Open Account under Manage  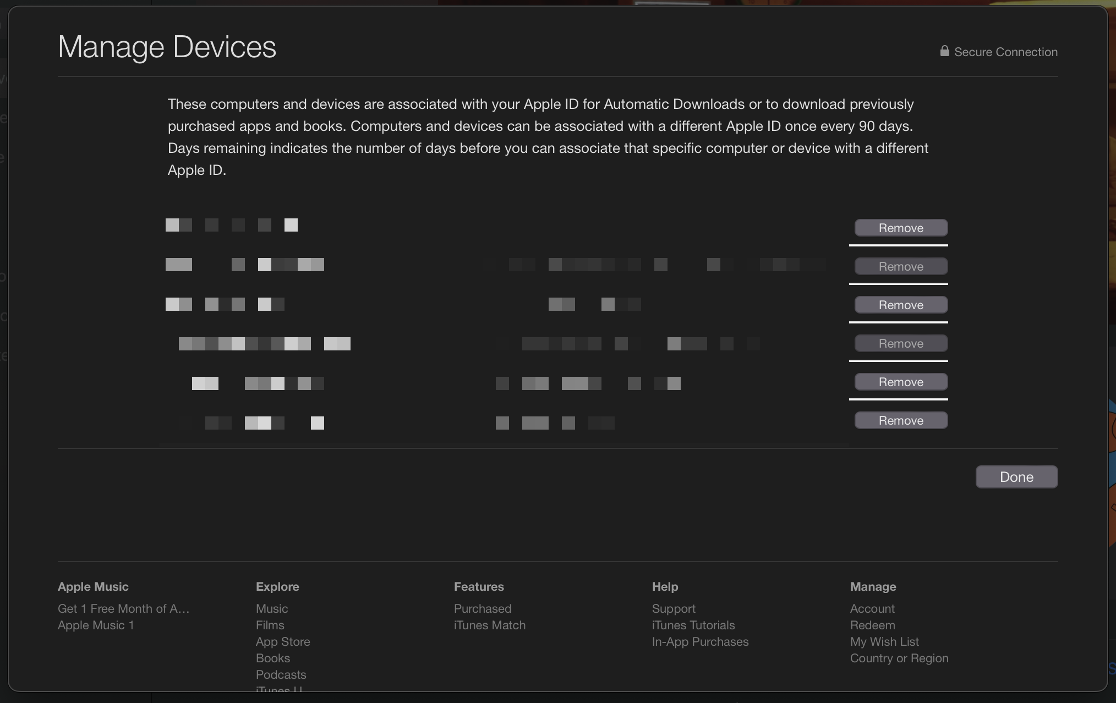click(x=872, y=608)
